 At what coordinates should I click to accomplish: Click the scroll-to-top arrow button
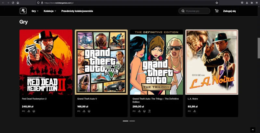click(x=253, y=130)
